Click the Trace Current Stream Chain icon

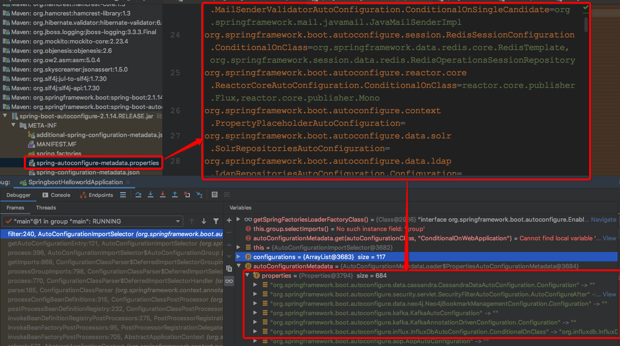tap(227, 195)
